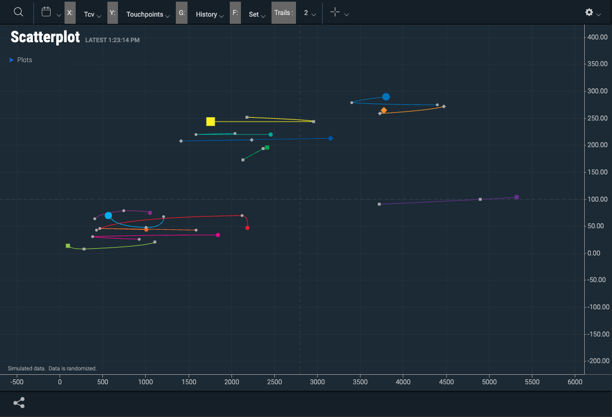The height and width of the screenshot is (417, 612).
Task: Open the settings gear menu
Action: coord(589,12)
